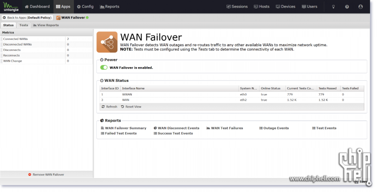Click Disconnected WANs metric row
Screen dimensions: 377x192
click(x=46, y=45)
